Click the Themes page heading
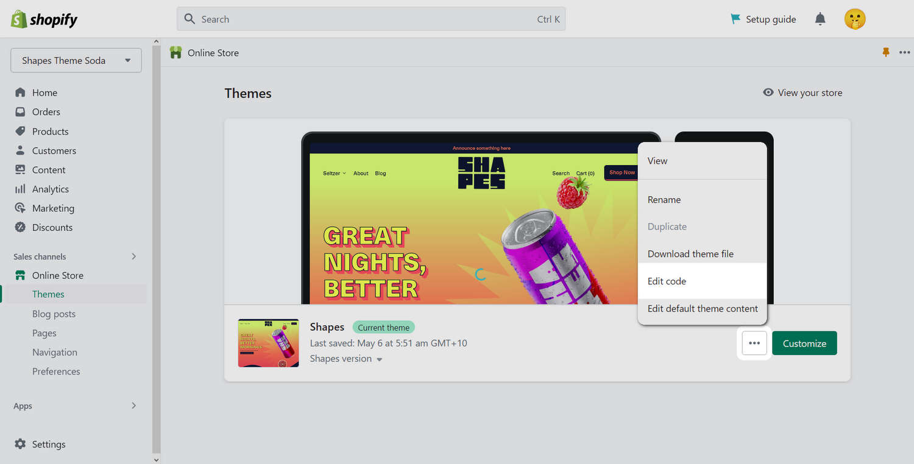 tap(248, 93)
